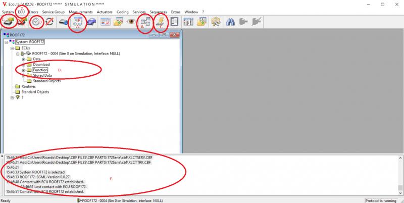Open the measurements graph window icon
The width and height of the screenshot is (404, 203).
point(106,22)
